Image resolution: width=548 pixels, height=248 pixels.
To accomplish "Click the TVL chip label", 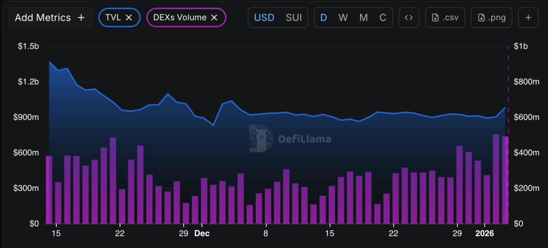I will point(115,18).
